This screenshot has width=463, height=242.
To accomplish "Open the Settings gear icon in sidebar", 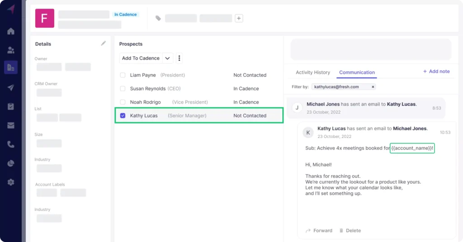I will click(11, 182).
